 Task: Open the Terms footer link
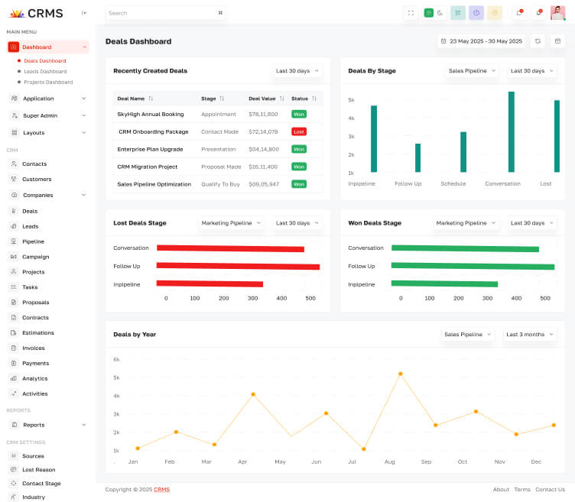522,490
